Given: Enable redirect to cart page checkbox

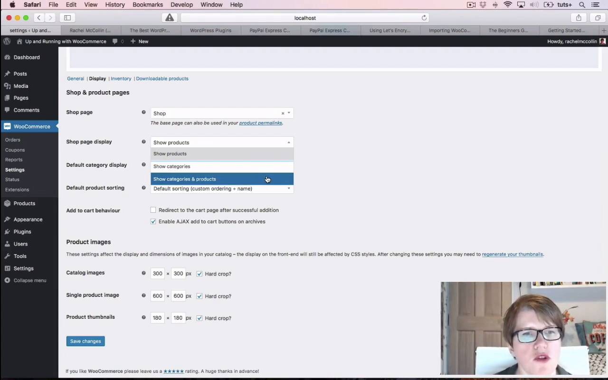Looking at the screenshot, I should 153,210.
